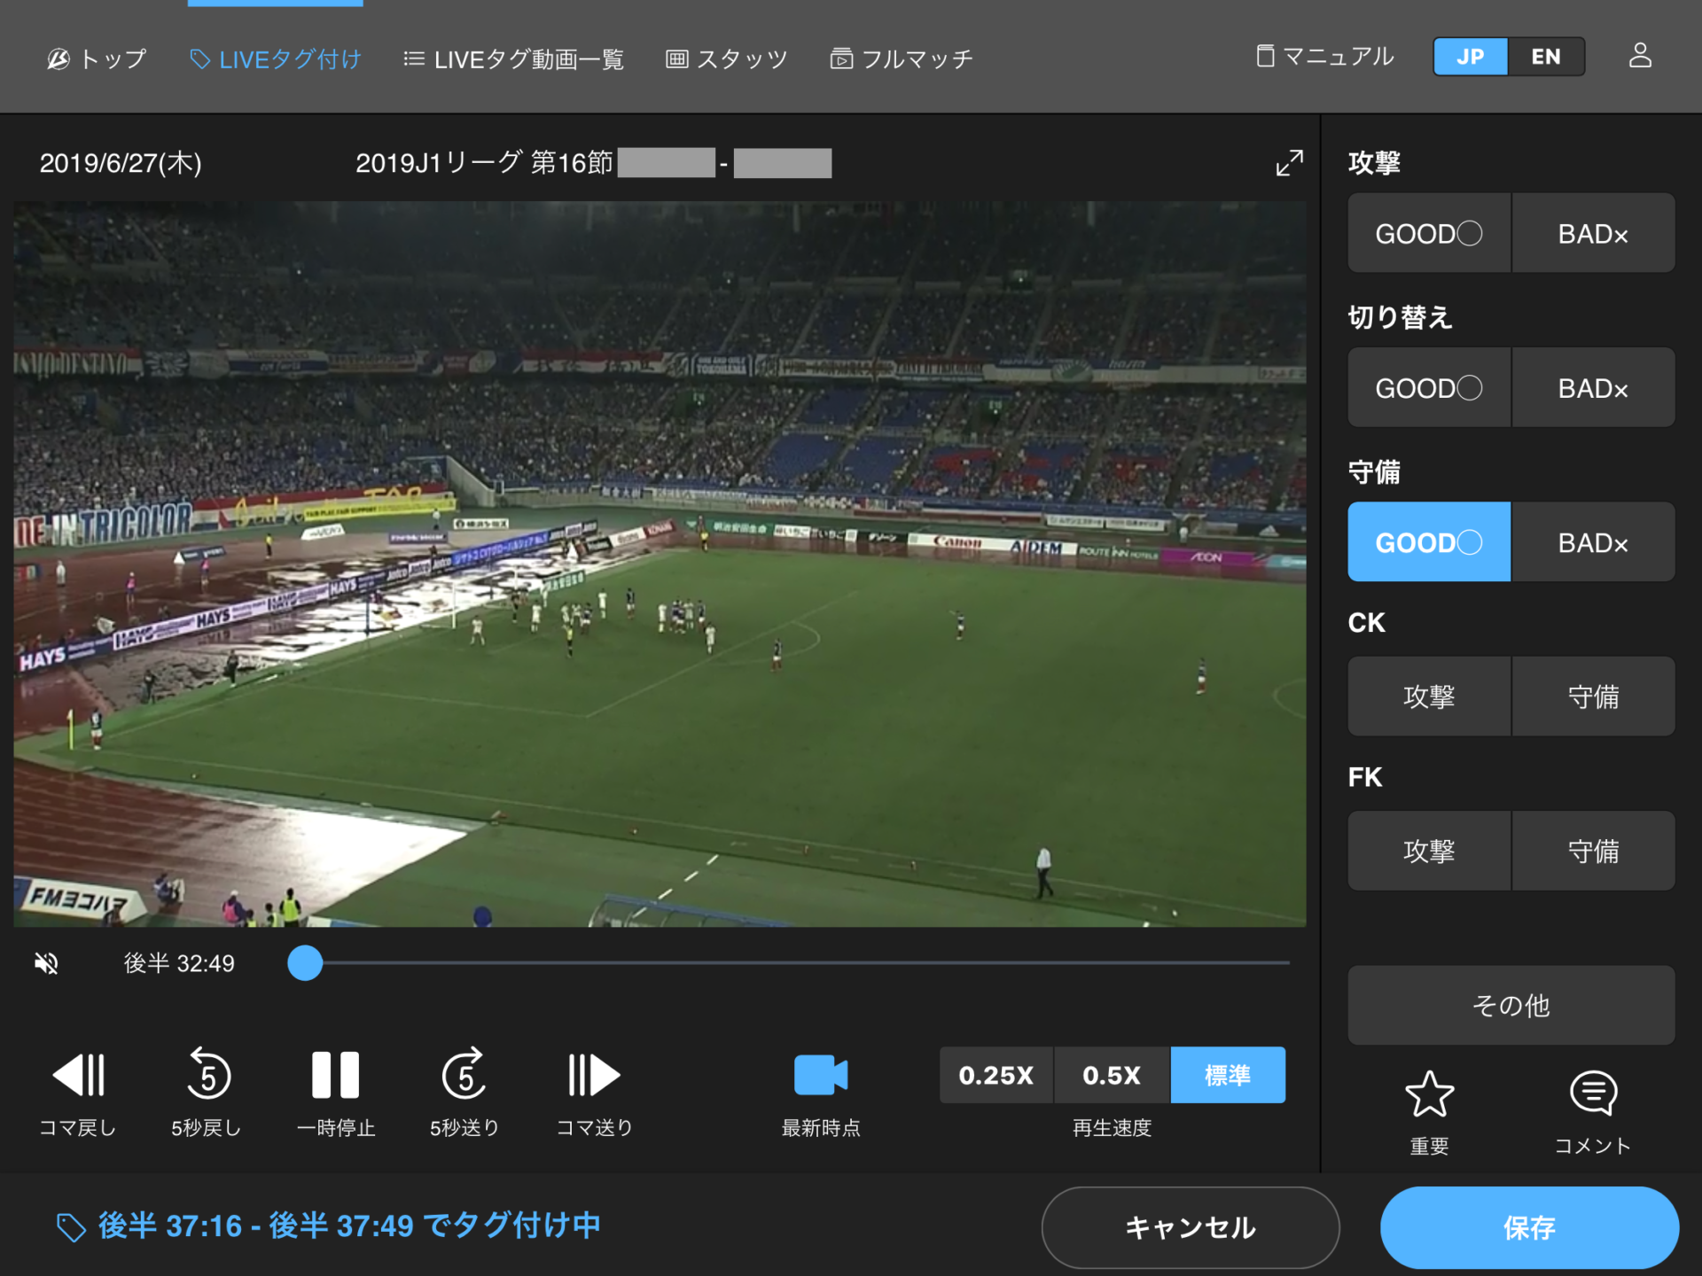Tag 攻撃 as GOOD
Screen dimensions: 1702x1276
tap(1429, 233)
